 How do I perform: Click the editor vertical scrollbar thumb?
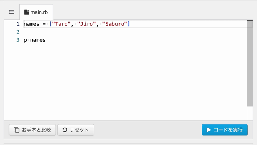click(250, 63)
